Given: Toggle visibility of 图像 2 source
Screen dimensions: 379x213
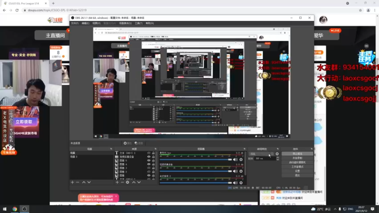Looking at the screenshot, I should [x=149, y=172].
